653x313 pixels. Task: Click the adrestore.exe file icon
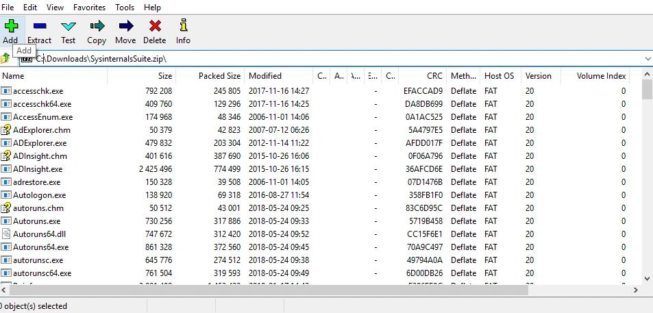pyautogui.click(x=6, y=182)
